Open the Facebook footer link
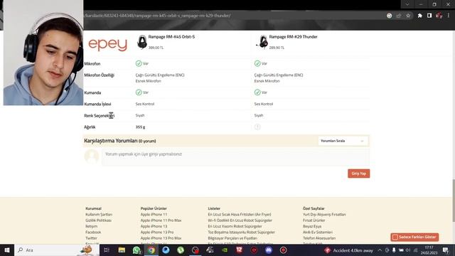 tap(93, 233)
